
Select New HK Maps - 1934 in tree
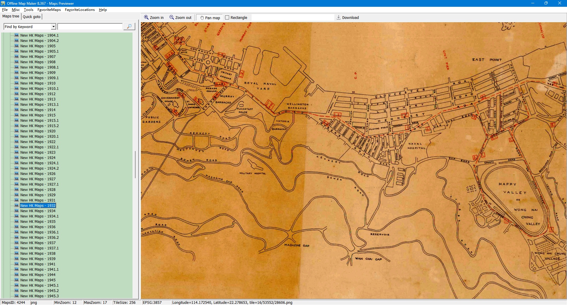click(x=38, y=211)
